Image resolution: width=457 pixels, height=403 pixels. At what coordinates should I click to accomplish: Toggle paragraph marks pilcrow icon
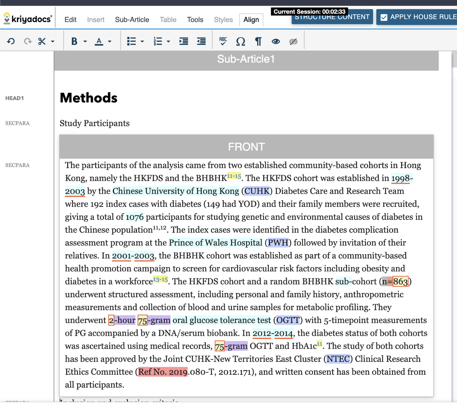pyautogui.click(x=258, y=42)
